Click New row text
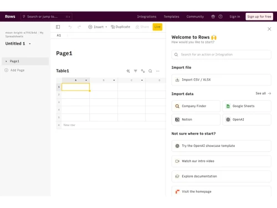The width and height of the screenshot is (277, 208). (69, 125)
